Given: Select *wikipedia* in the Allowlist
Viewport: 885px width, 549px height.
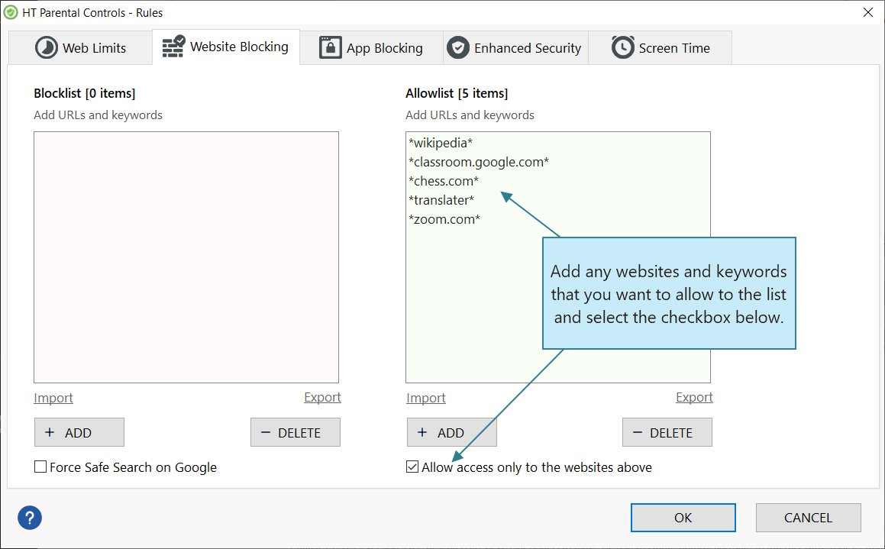Looking at the screenshot, I should 441,144.
